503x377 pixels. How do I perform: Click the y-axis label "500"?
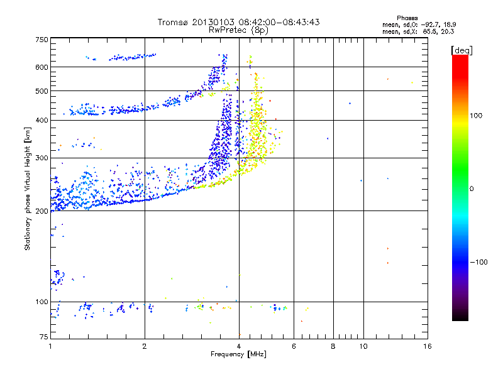point(41,91)
